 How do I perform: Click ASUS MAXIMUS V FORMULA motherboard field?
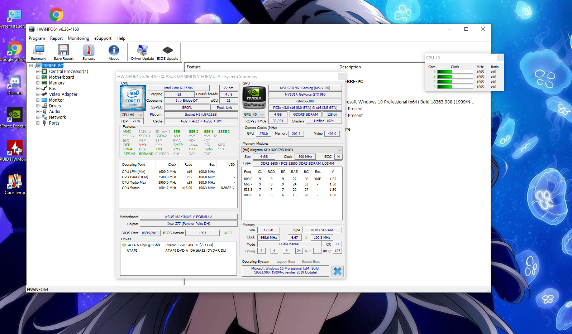click(x=189, y=217)
